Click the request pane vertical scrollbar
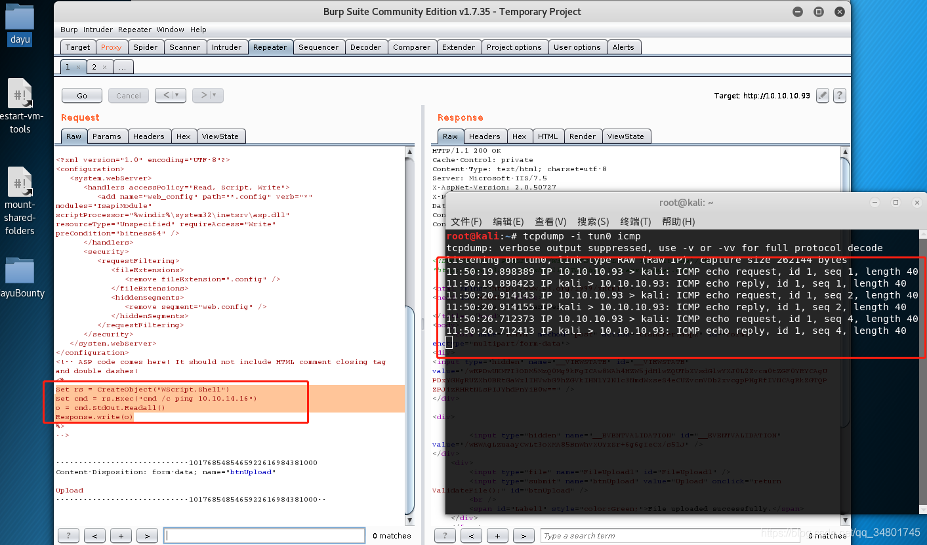Screen dimensions: 927x545 409,336
